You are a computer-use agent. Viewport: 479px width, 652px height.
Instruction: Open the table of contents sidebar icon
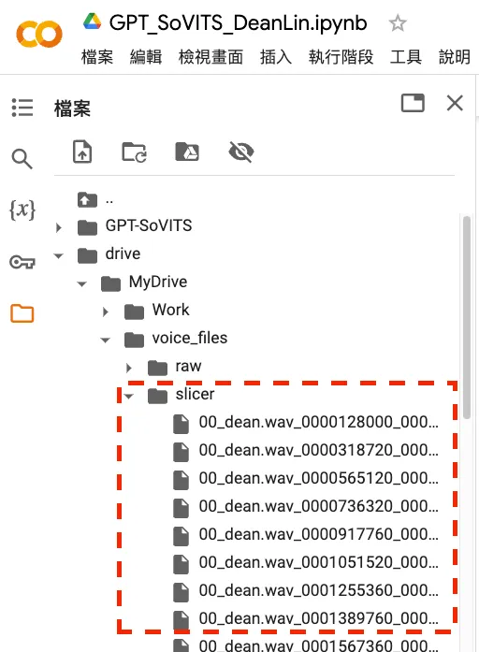click(22, 108)
